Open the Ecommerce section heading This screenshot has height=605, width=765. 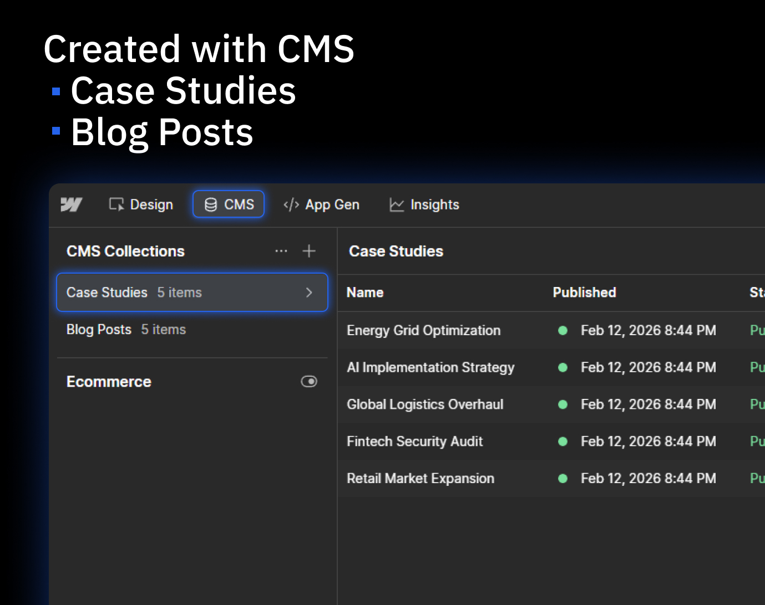tap(109, 381)
